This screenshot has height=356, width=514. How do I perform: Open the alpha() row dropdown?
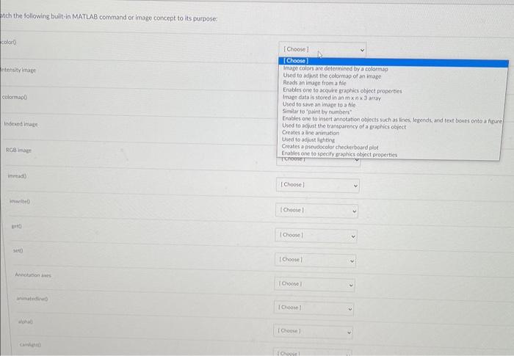[313, 332]
